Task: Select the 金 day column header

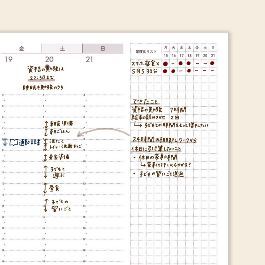Action: click(x=21, y=49)
